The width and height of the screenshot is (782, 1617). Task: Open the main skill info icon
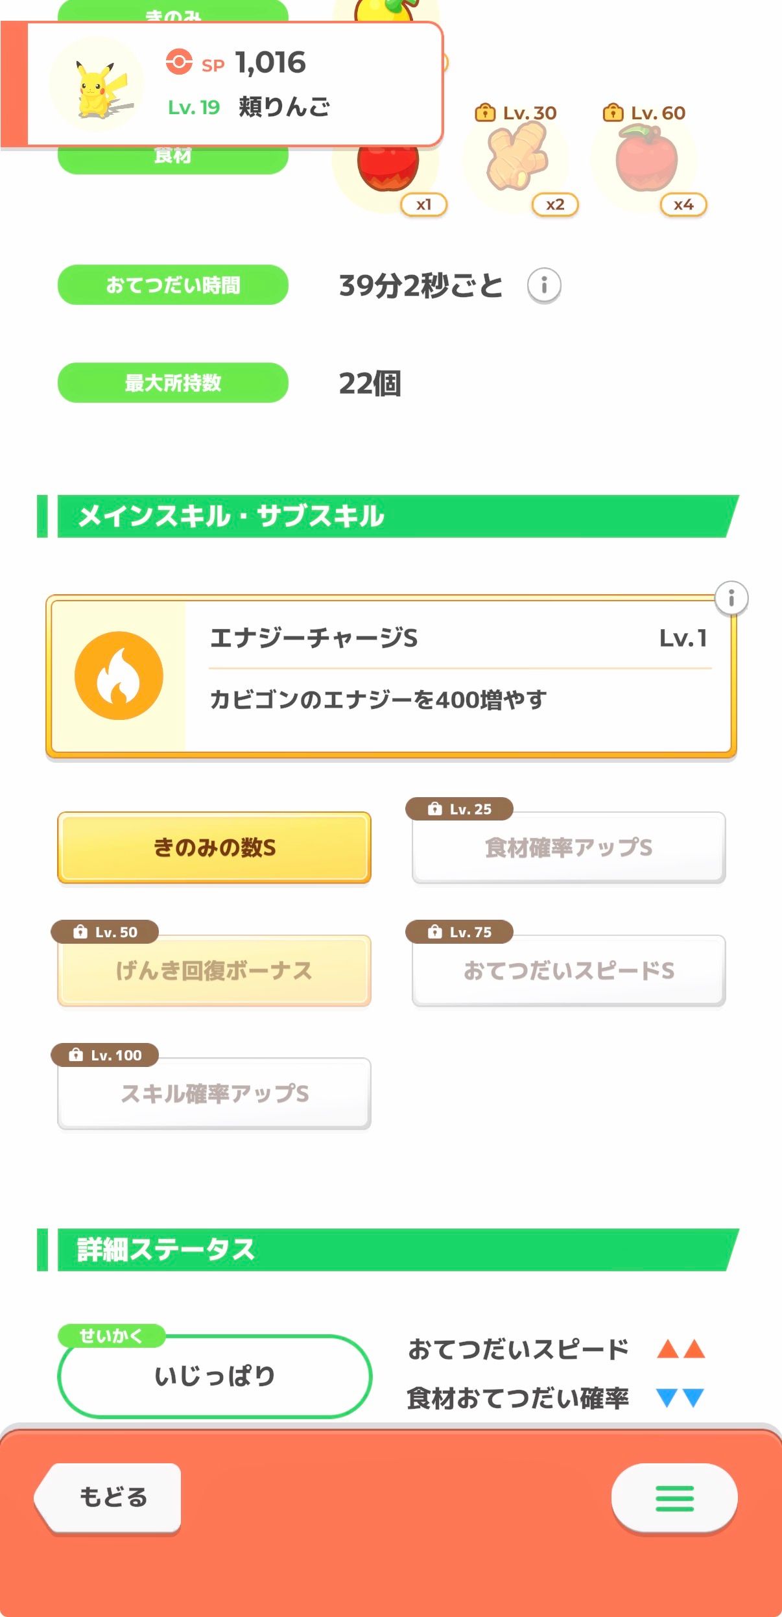tap(731, 598)
